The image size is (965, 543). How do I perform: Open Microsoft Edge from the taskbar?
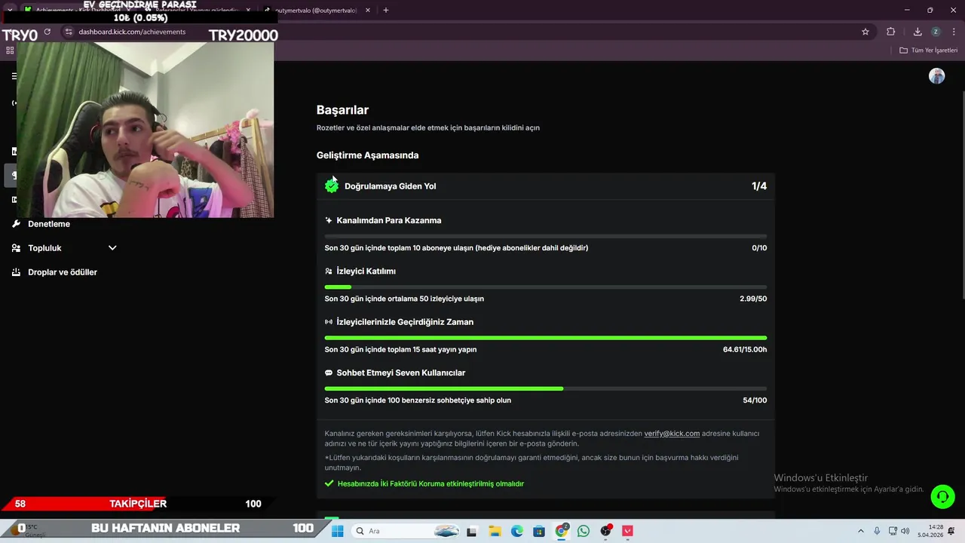(x=516, y=531)
